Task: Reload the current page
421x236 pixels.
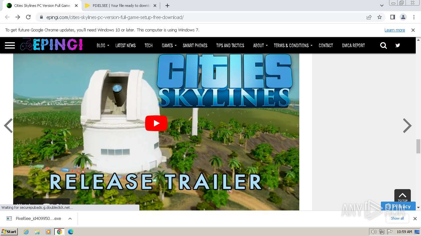Action: pyautogui.click(x=28, y=17)
